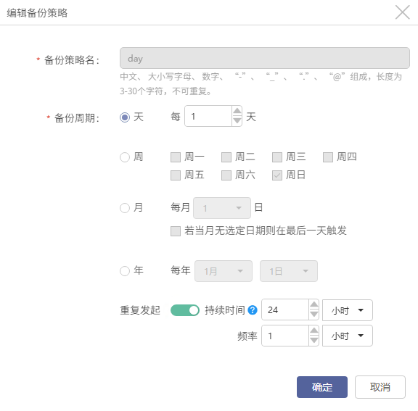Viewport: 418px width, 411px height.
Task: Select the 月 (month) backup cycle radio
Action: click(x=125, y=208)
